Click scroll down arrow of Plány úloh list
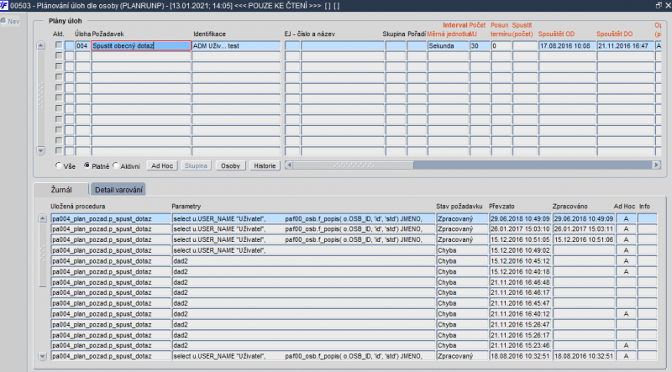 click(40, 150)
